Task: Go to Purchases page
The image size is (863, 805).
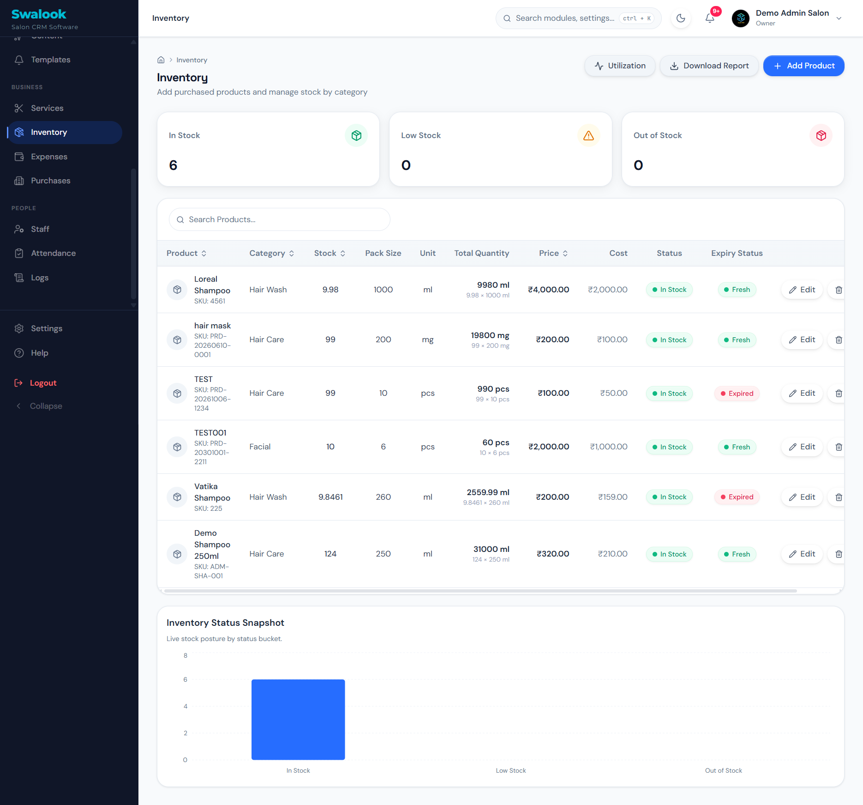Action: pyautogui.click(x=65, y=181)
